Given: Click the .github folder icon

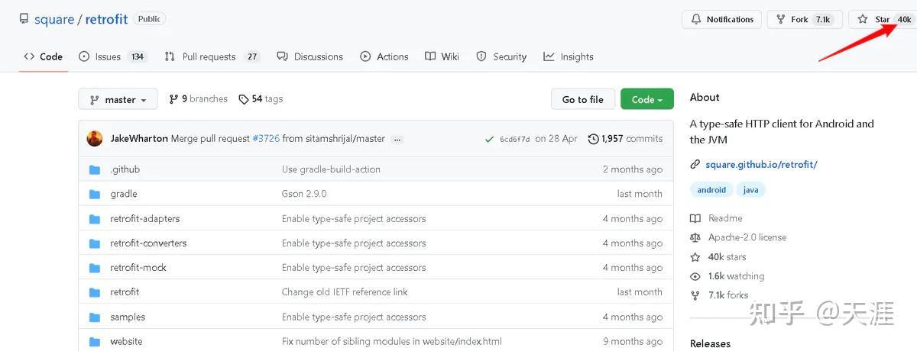Looking at the screenshot, I should click(95, 169).
